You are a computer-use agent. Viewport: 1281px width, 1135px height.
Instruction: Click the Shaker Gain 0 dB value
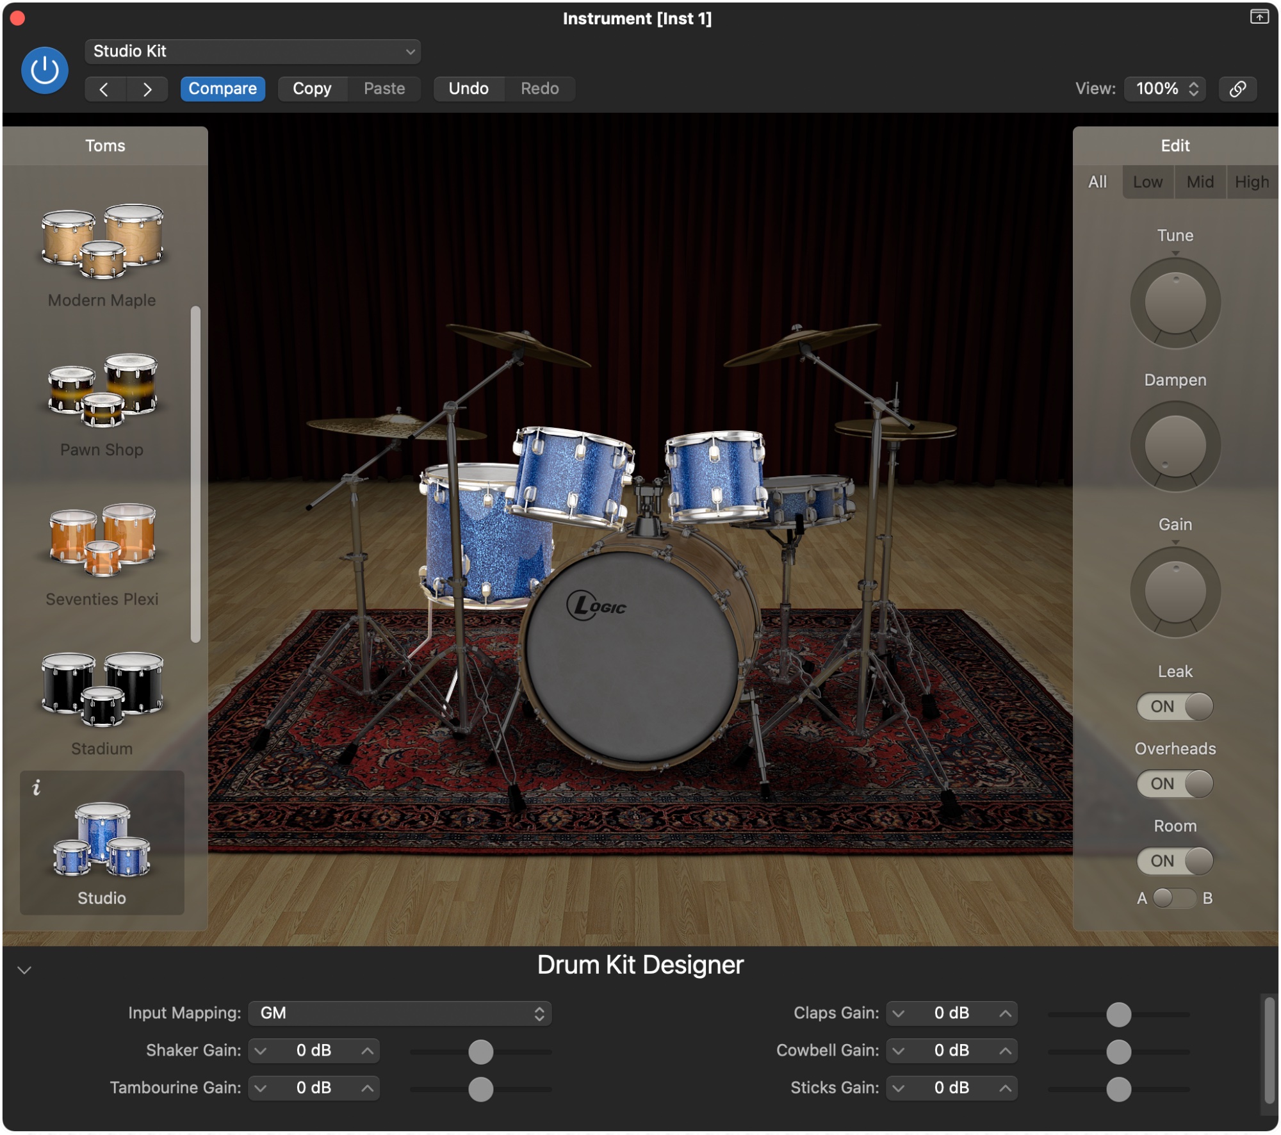(314, 1051)
